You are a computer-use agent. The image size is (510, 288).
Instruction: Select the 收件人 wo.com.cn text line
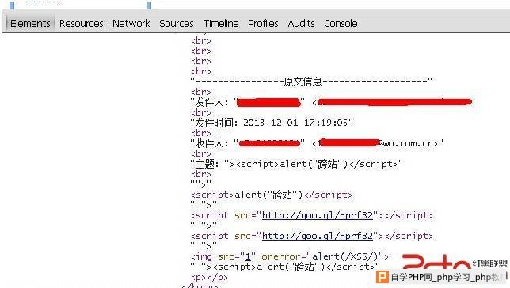pos(317,143)
